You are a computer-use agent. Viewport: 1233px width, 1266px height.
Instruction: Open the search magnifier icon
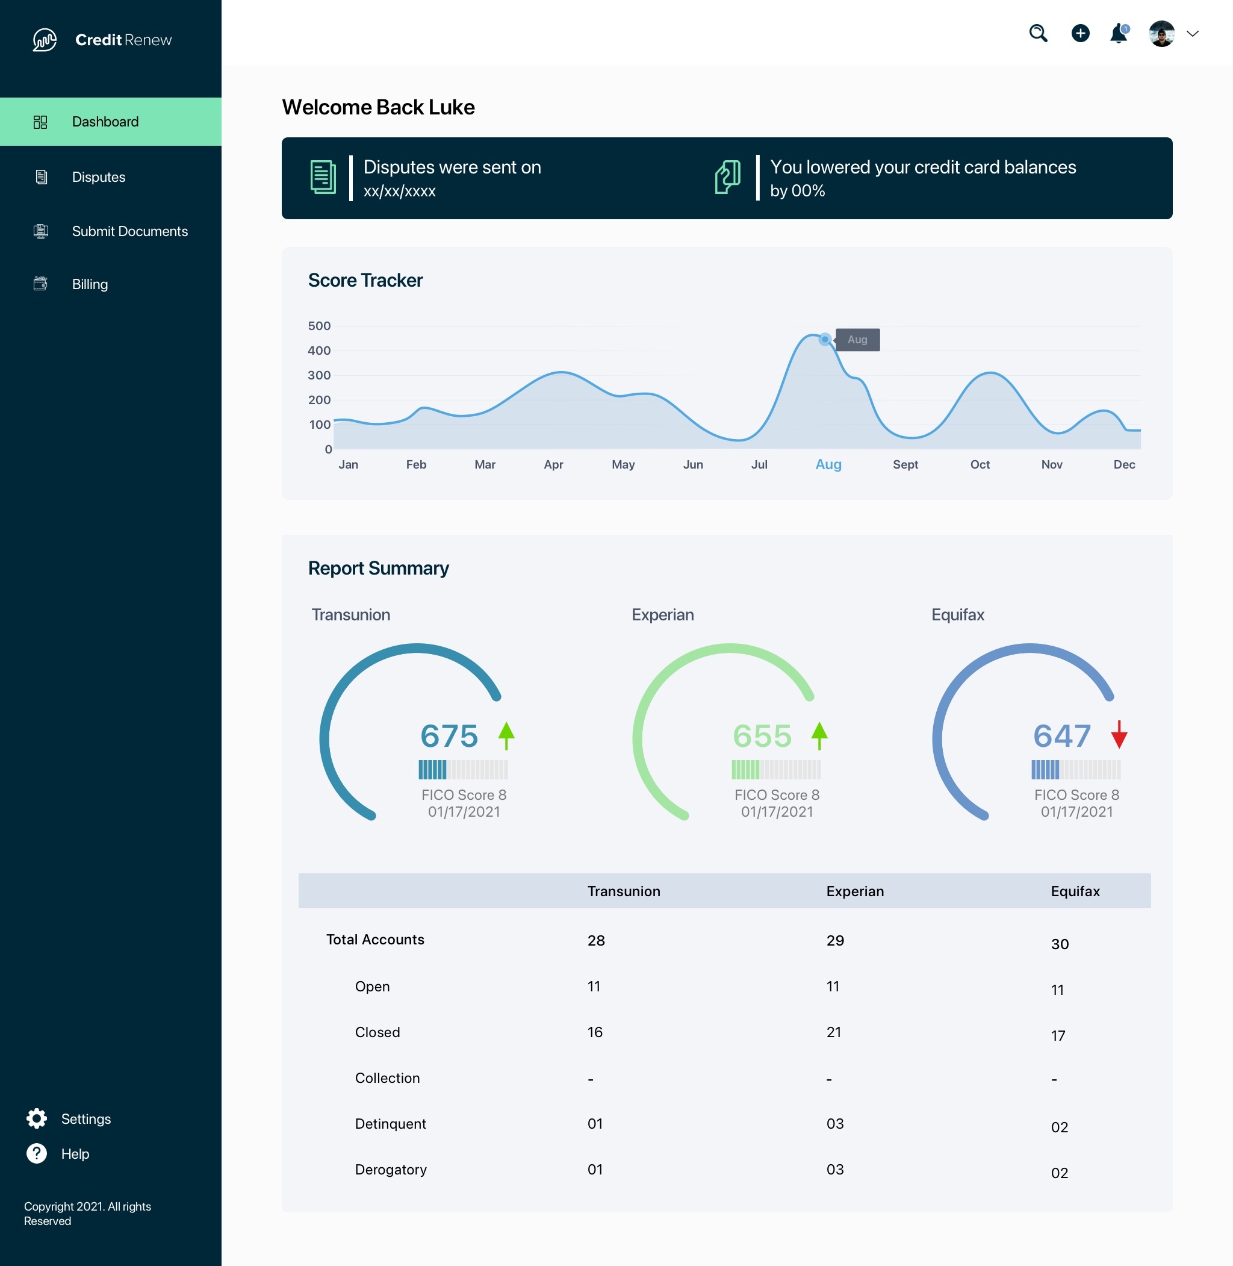1038,33
